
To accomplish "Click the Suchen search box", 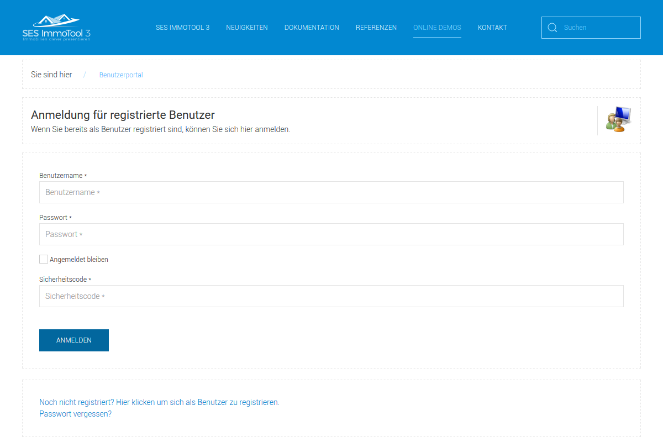I will click(598, 28).
